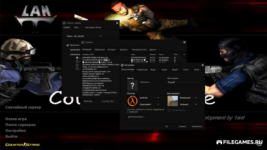Open the Карта dropdown showing de_dust2
Viewport: 267px width, 150px height.
pyautogui.click(x=87, y=36)
